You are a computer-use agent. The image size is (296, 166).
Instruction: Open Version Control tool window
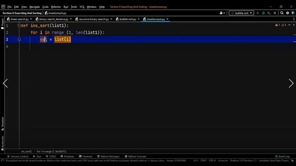point(18,156)
